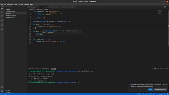This screenshot has width=169, height=95.
Task: Open Explorer more actions ellipsis
Action: point(25,7)
